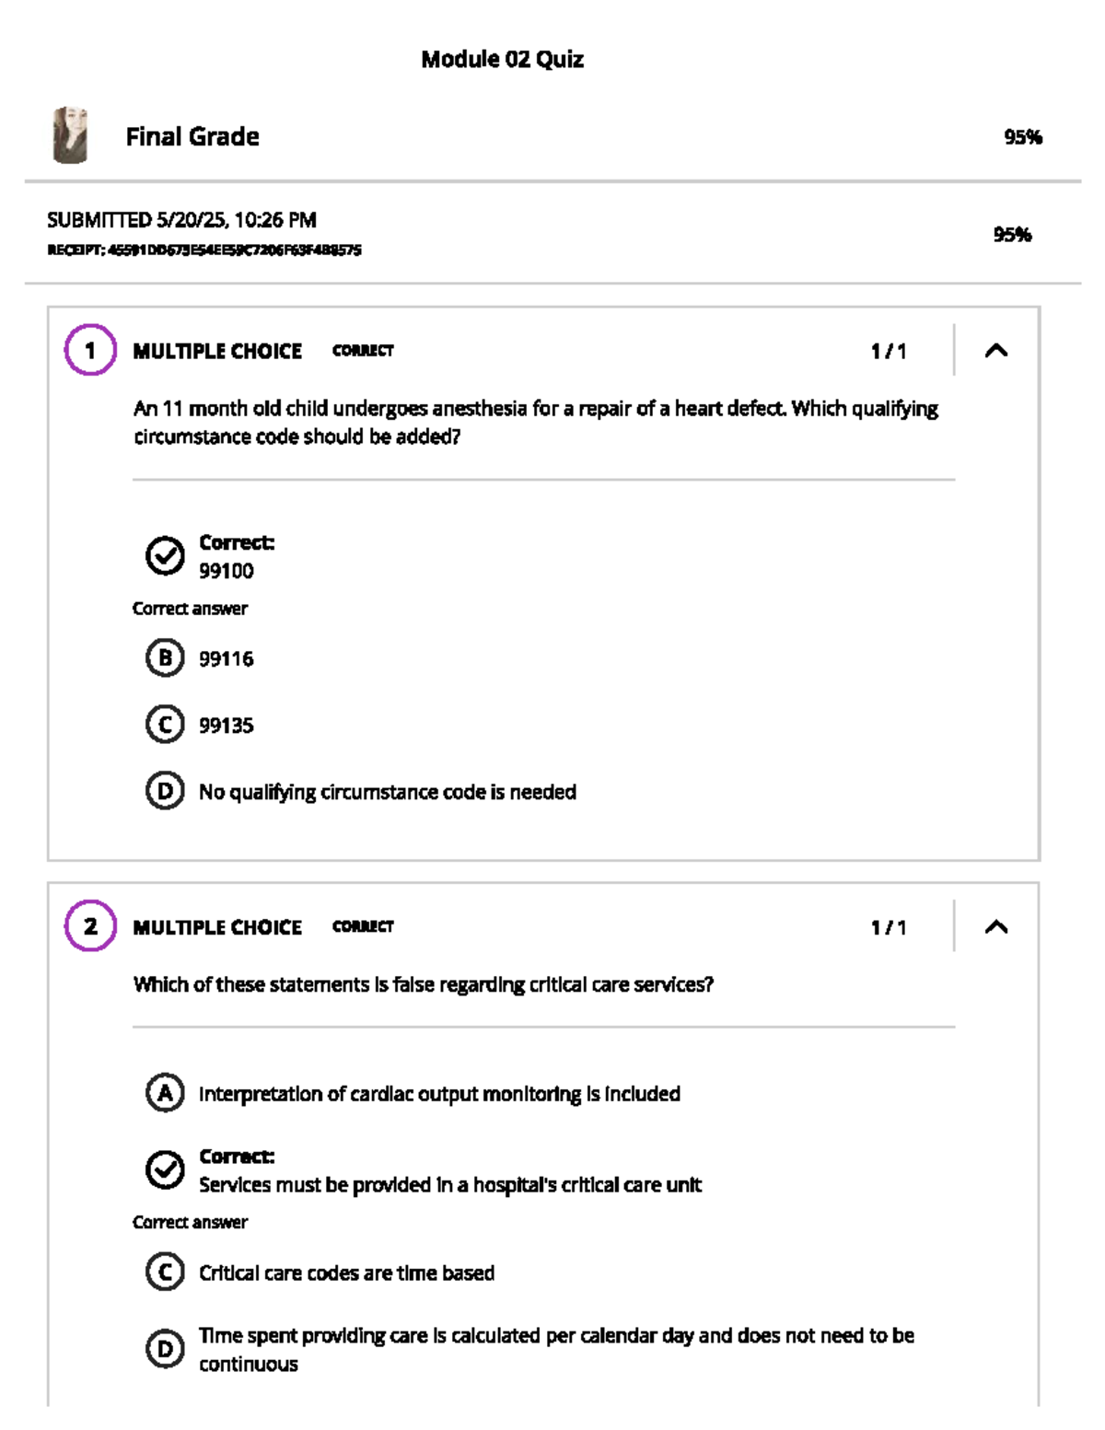1105x1430 pixels.
Task: Click the CORRECT label on question 2
Action: tap(363, 926)
